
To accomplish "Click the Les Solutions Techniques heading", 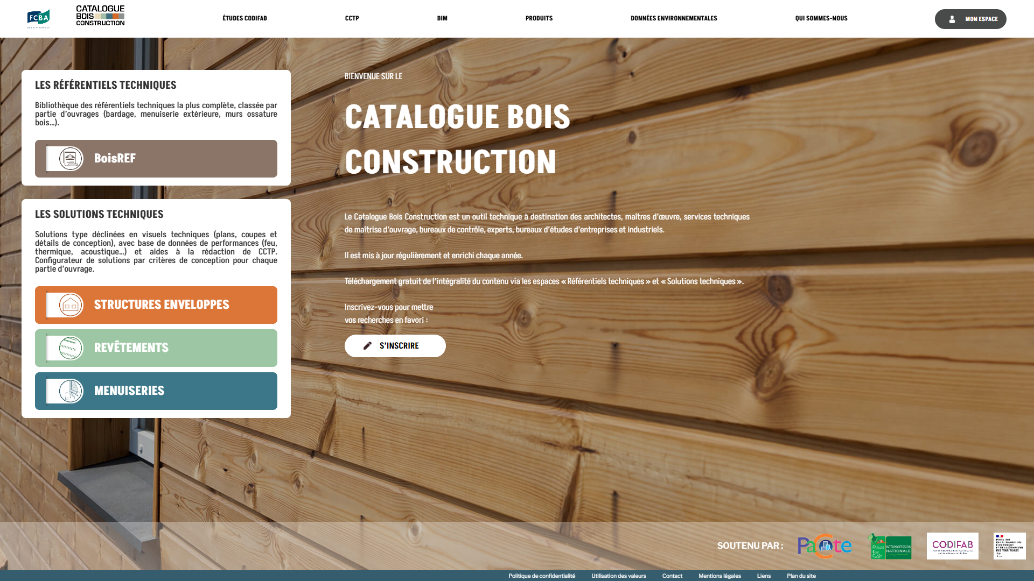I will tap(99, 214).
